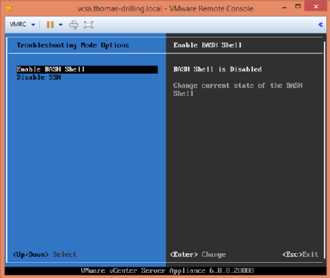Maximize the VMware Remote Console window
The height and width of the screenshot is (278, 330).
coord(298,7)
